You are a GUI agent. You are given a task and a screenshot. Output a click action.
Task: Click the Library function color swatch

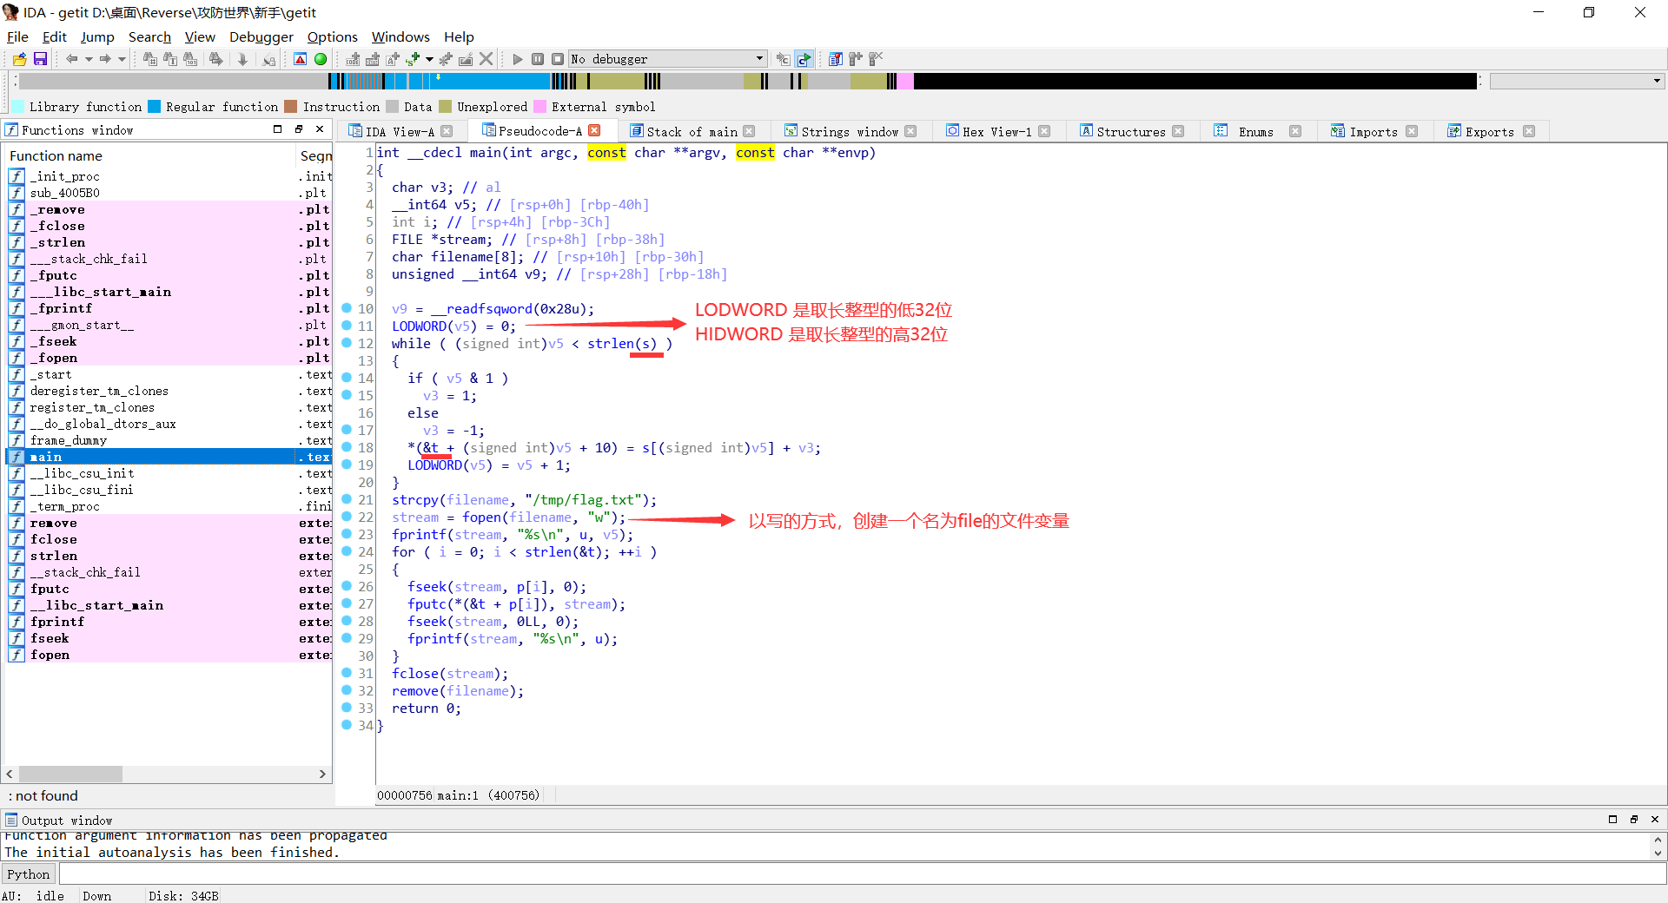tap(17, 107)
